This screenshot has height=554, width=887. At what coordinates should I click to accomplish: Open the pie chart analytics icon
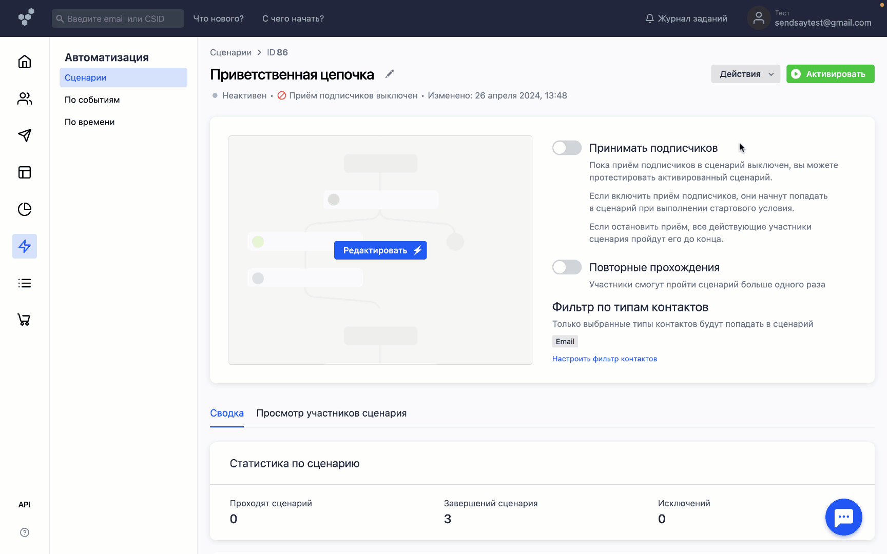click(x=25, y=209)
